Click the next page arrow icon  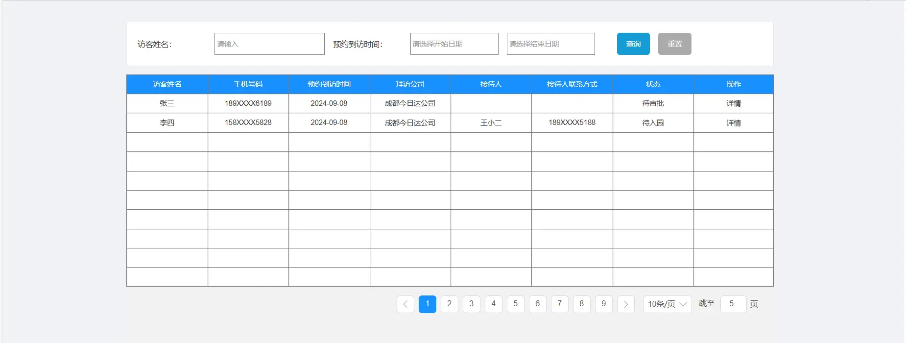625,304
